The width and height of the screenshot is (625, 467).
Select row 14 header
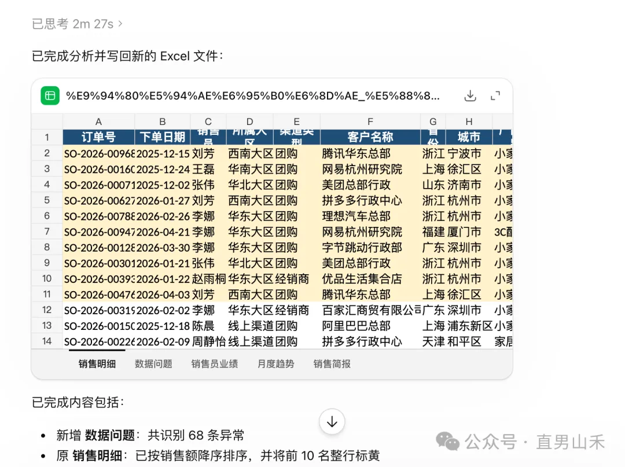(47, 341)
